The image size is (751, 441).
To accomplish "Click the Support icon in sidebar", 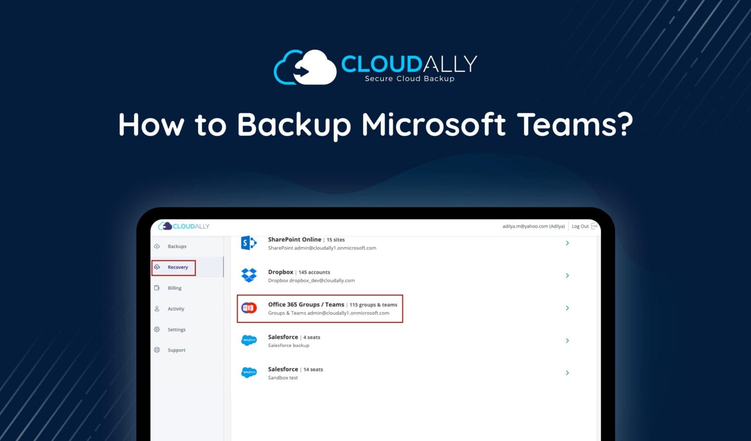I will [157, 350].
